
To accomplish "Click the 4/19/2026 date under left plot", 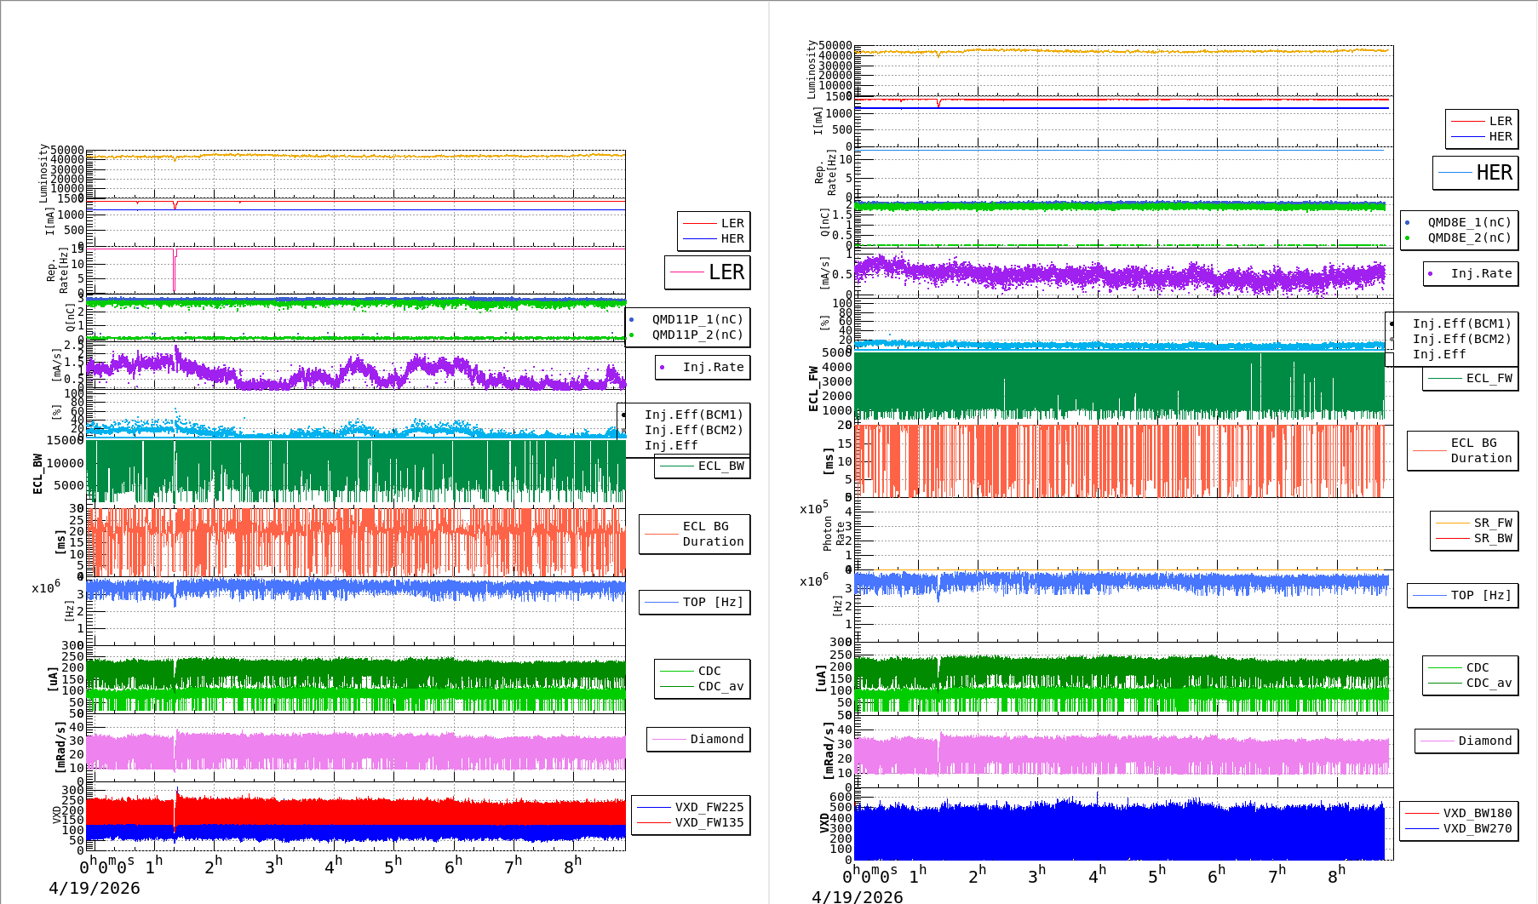I will click(94, 888).
